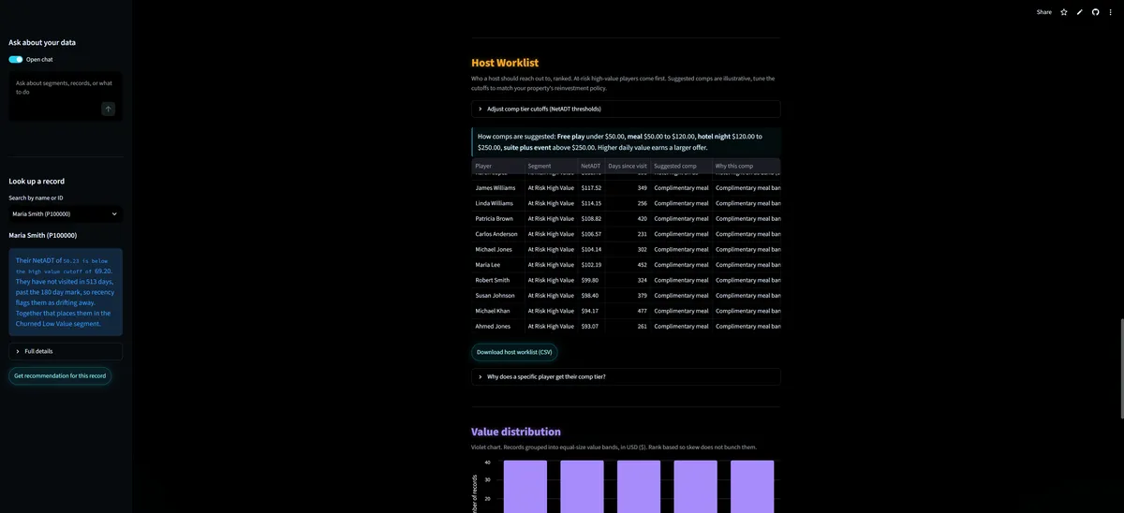
Task: Select the Ahmed Jones player cell
Action: click(x=497, y=326)
